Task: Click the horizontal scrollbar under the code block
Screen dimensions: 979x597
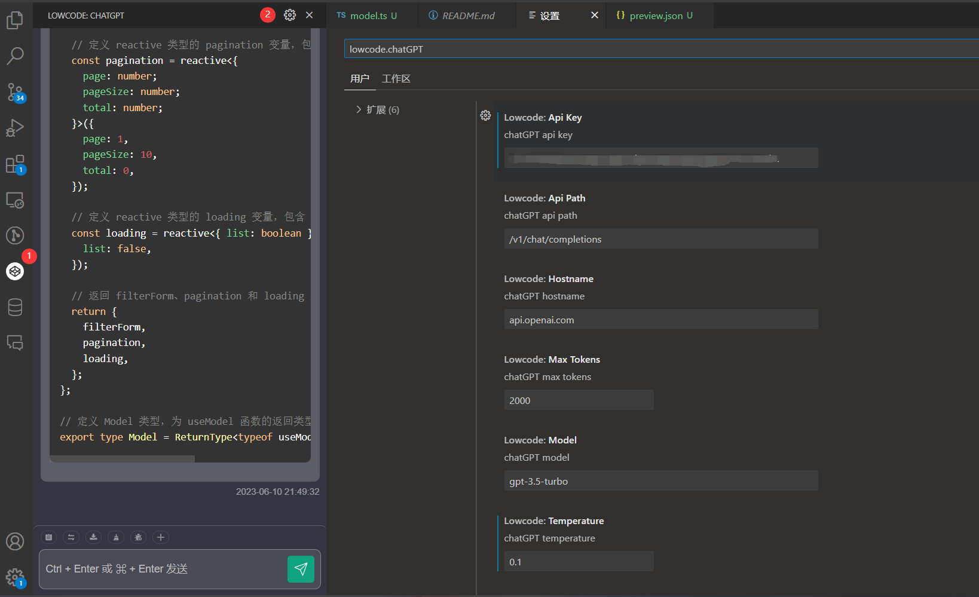Action: point(122,459)
